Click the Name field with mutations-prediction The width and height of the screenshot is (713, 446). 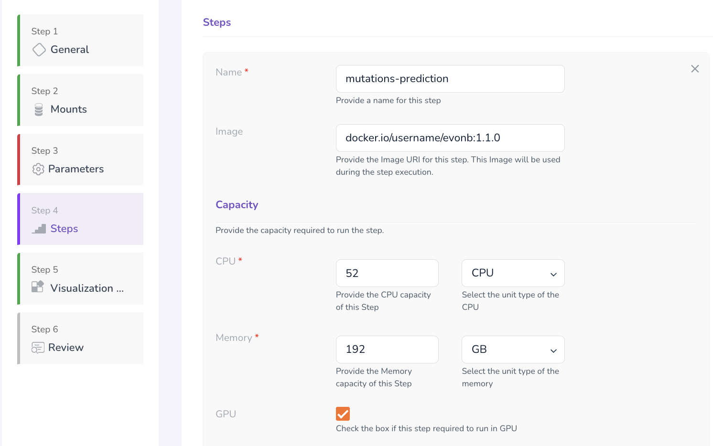[x=450, y=79]
